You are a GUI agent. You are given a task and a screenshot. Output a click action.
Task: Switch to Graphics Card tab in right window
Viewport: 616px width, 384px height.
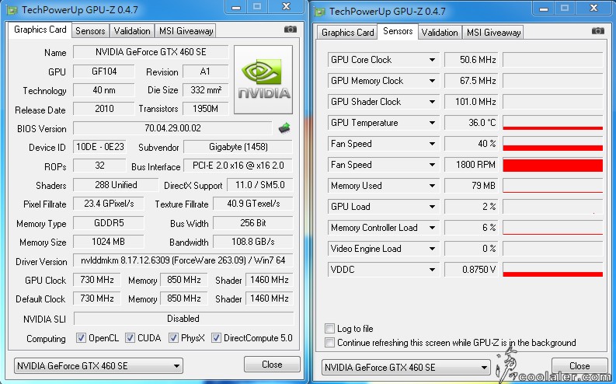tap(347, 32)
